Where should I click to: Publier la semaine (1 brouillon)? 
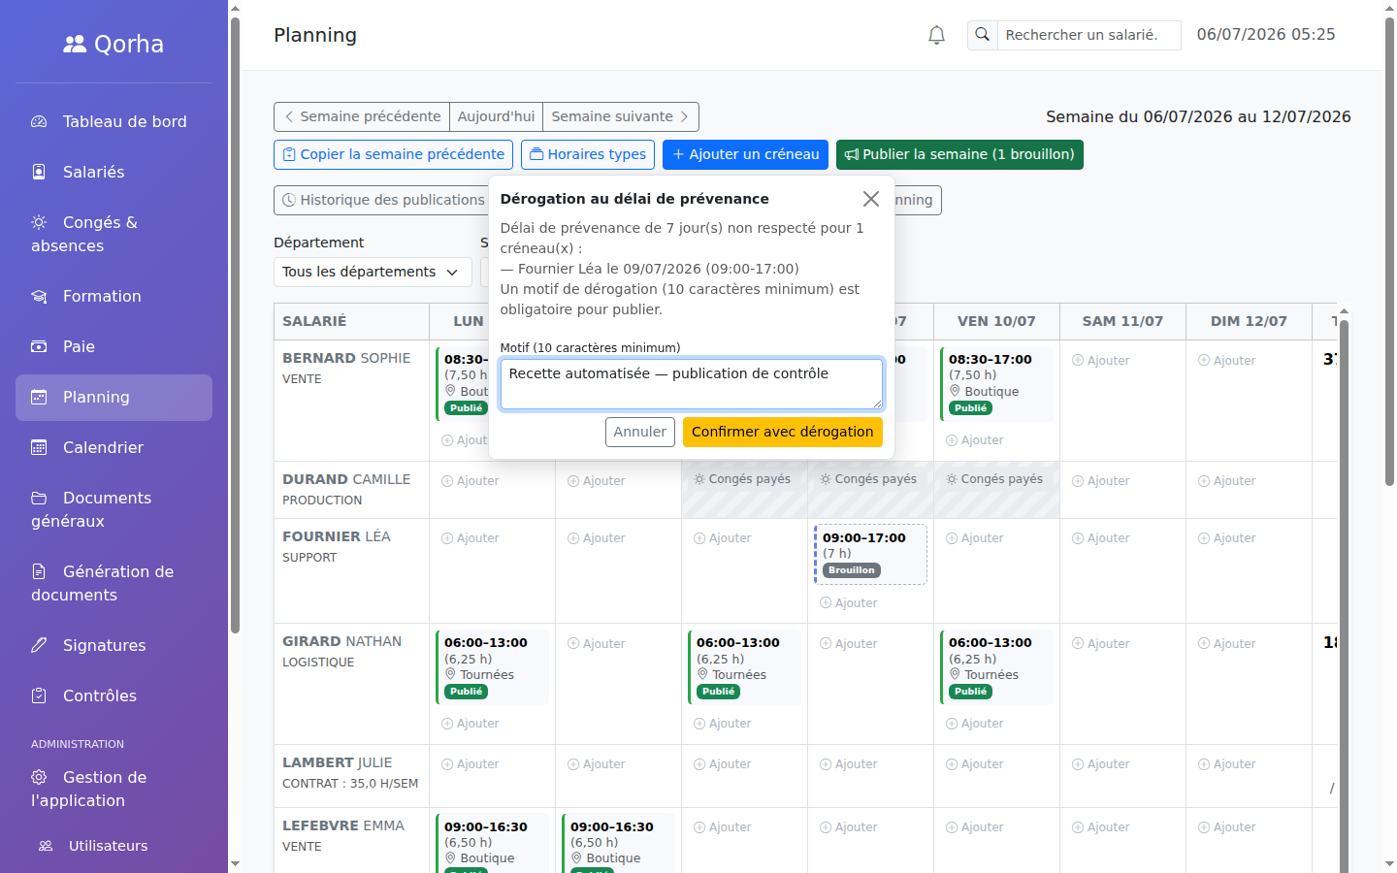(959, 154)
